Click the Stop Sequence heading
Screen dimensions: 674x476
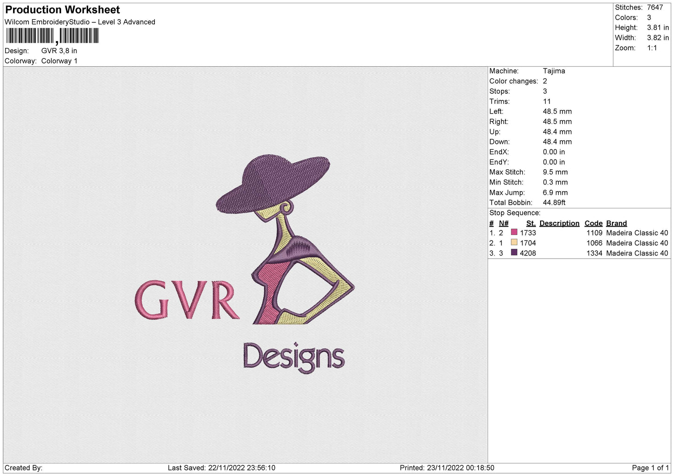514,213
